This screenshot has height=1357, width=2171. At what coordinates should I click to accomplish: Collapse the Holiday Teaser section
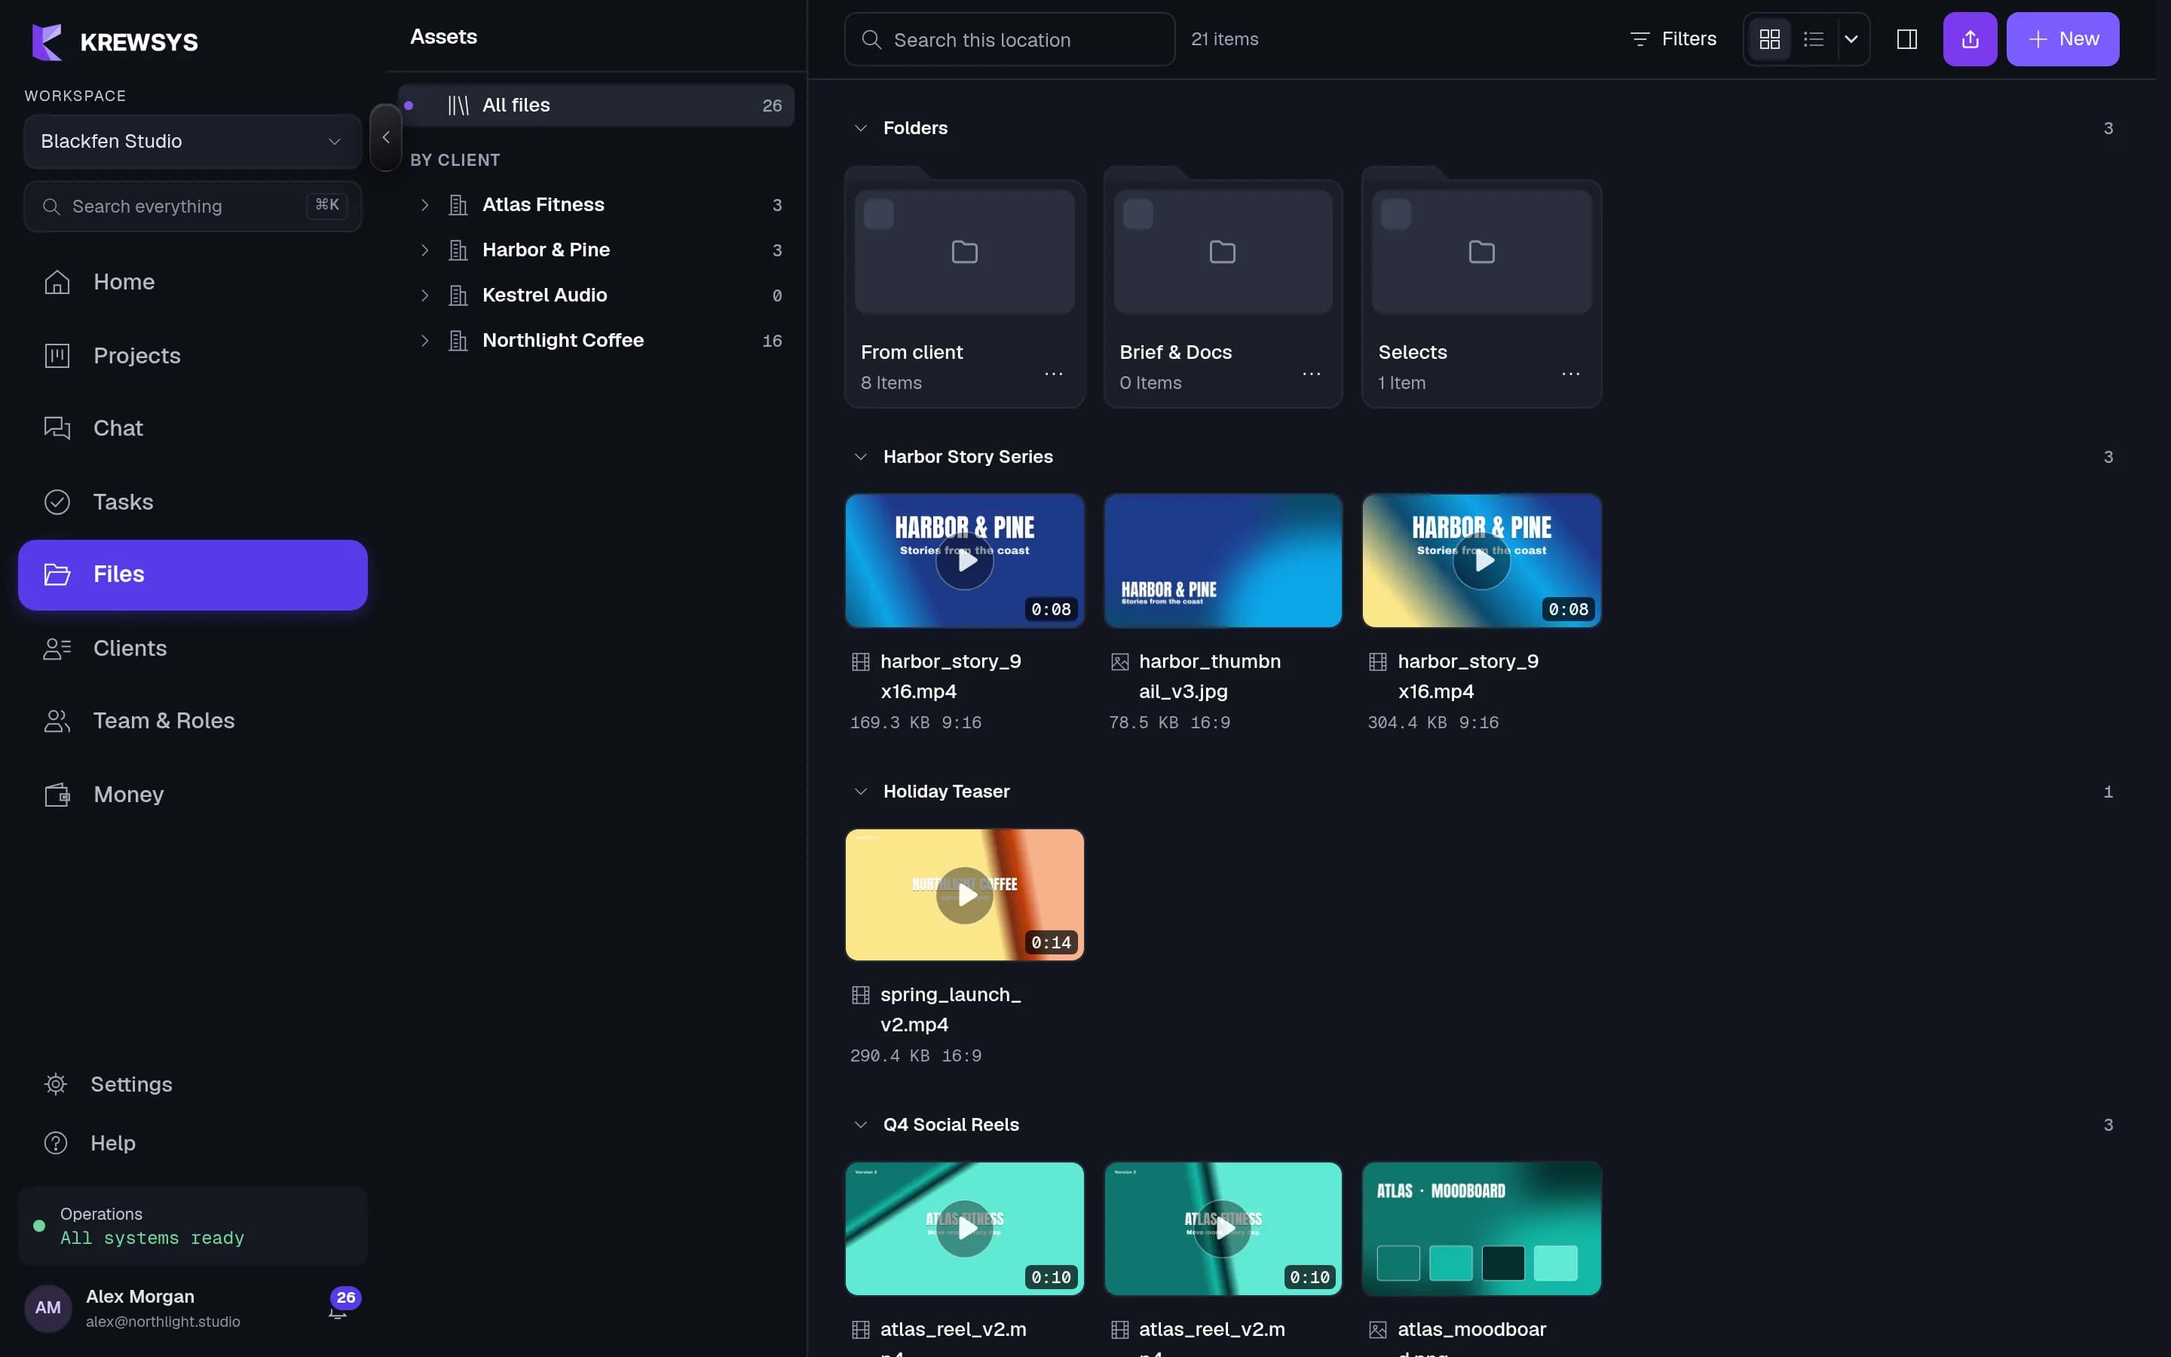point(860,792)
